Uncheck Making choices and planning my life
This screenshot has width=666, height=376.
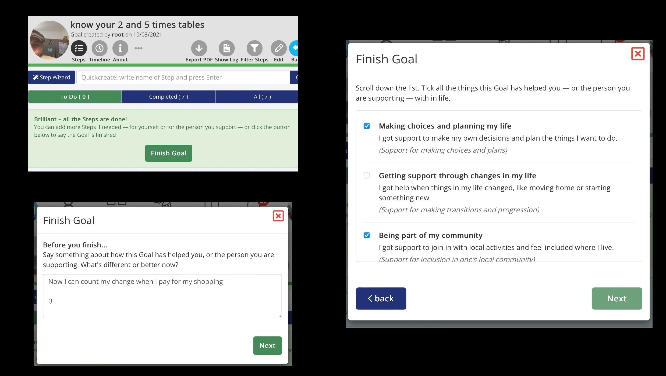pos(367,126)
